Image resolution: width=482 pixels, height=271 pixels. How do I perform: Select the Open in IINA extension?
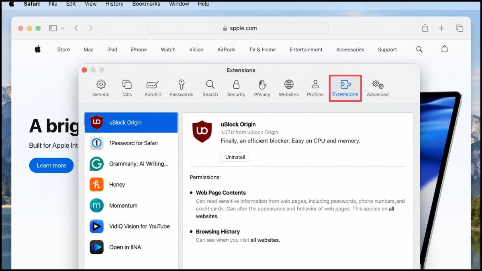(131, 247)
